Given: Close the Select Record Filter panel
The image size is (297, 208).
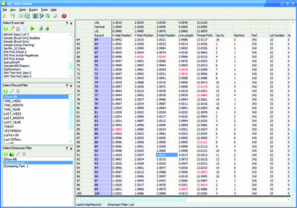Looking at the screenshot, I should (71, 86).
